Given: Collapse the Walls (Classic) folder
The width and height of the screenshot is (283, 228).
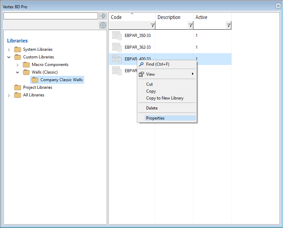Looking at the screenshot, I should (x=18, y=72).
